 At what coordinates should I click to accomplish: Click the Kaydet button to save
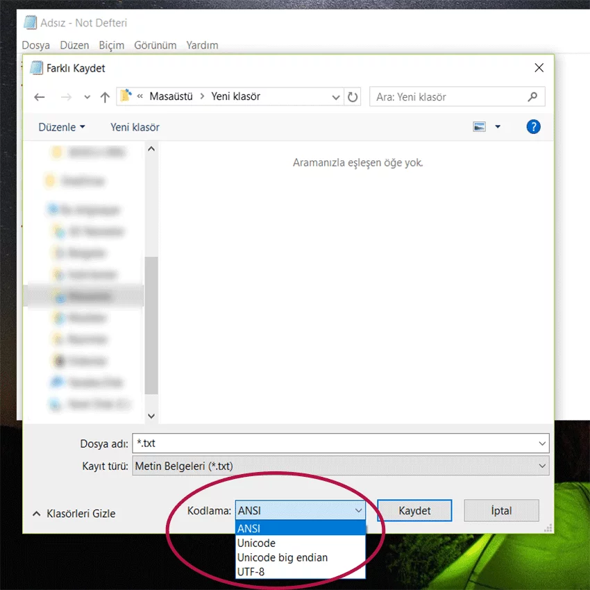coord(414,510)
